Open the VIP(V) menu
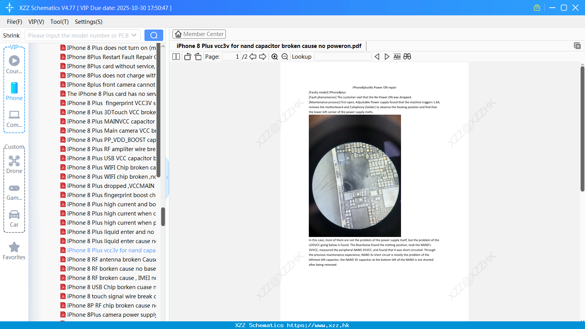 (x=36, y=22)
